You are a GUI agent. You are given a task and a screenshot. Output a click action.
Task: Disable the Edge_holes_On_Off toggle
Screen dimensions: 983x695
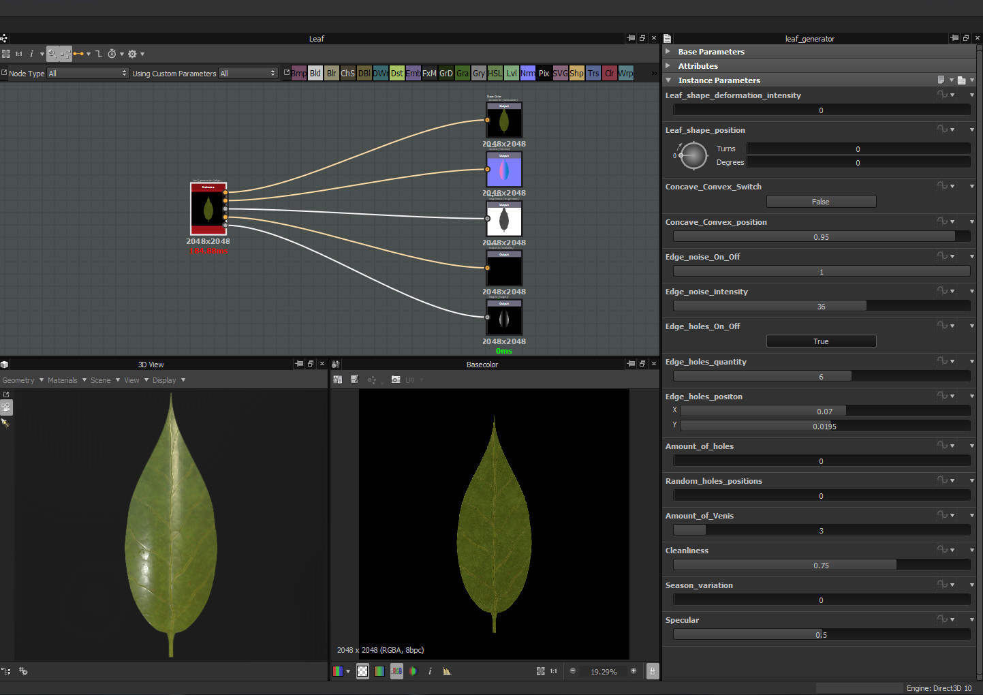[821, 341]
